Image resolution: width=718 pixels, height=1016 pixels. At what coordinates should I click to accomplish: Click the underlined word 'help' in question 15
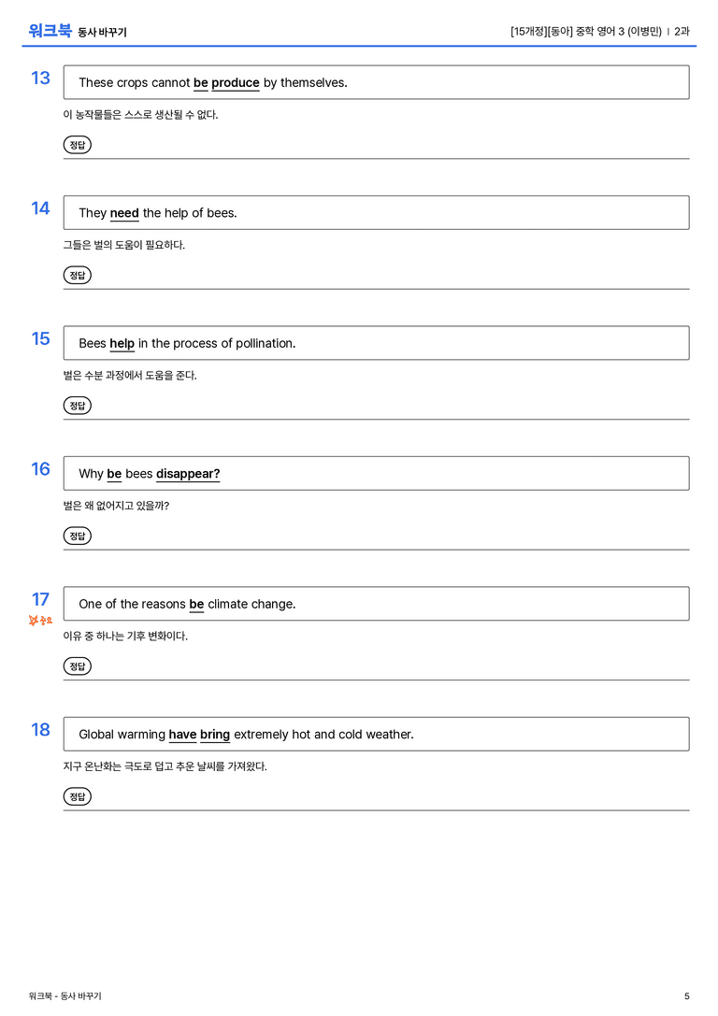[x=122, y=343]
